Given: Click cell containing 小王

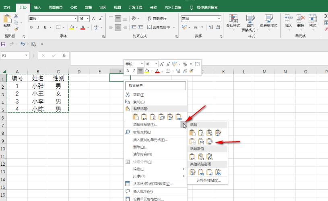Looking at the screenshot, I should [x=38, y=93].
